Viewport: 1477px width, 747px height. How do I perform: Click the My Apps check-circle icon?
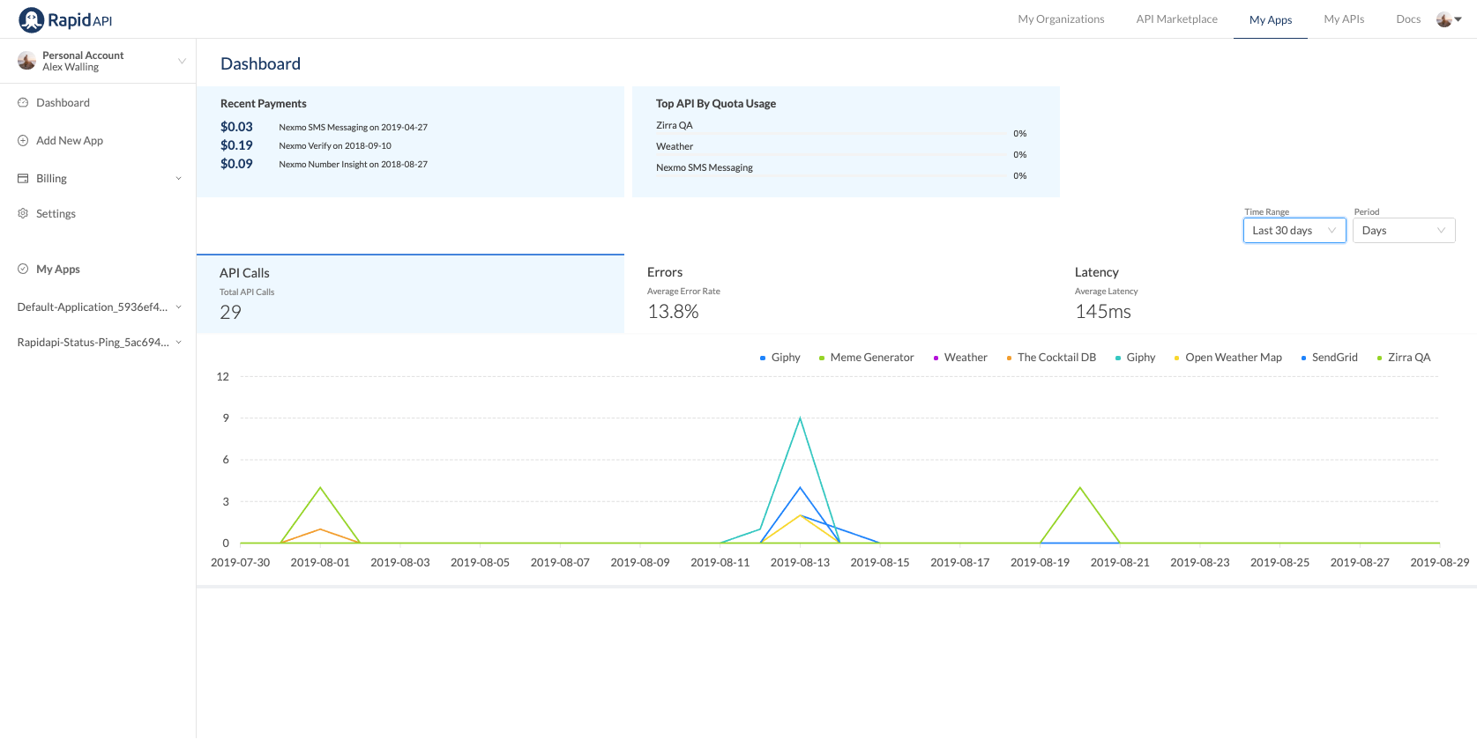coord(23,270)
